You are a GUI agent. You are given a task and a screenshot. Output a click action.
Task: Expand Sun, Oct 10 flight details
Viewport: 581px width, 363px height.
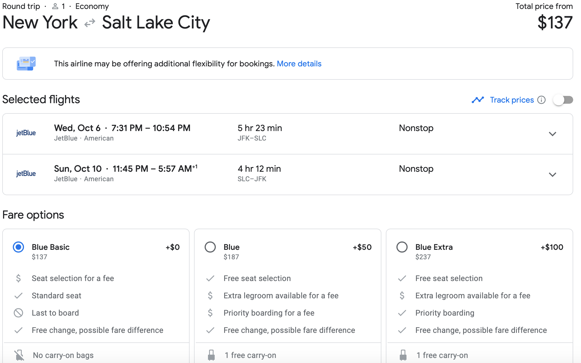pos(552,175)
